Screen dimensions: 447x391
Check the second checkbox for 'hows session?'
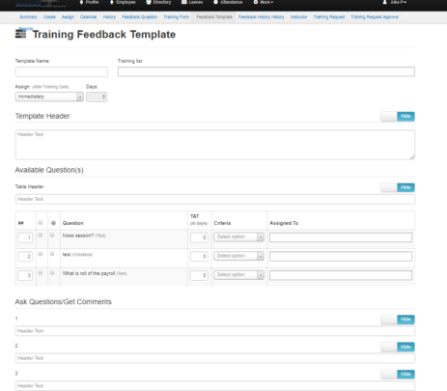52,236
